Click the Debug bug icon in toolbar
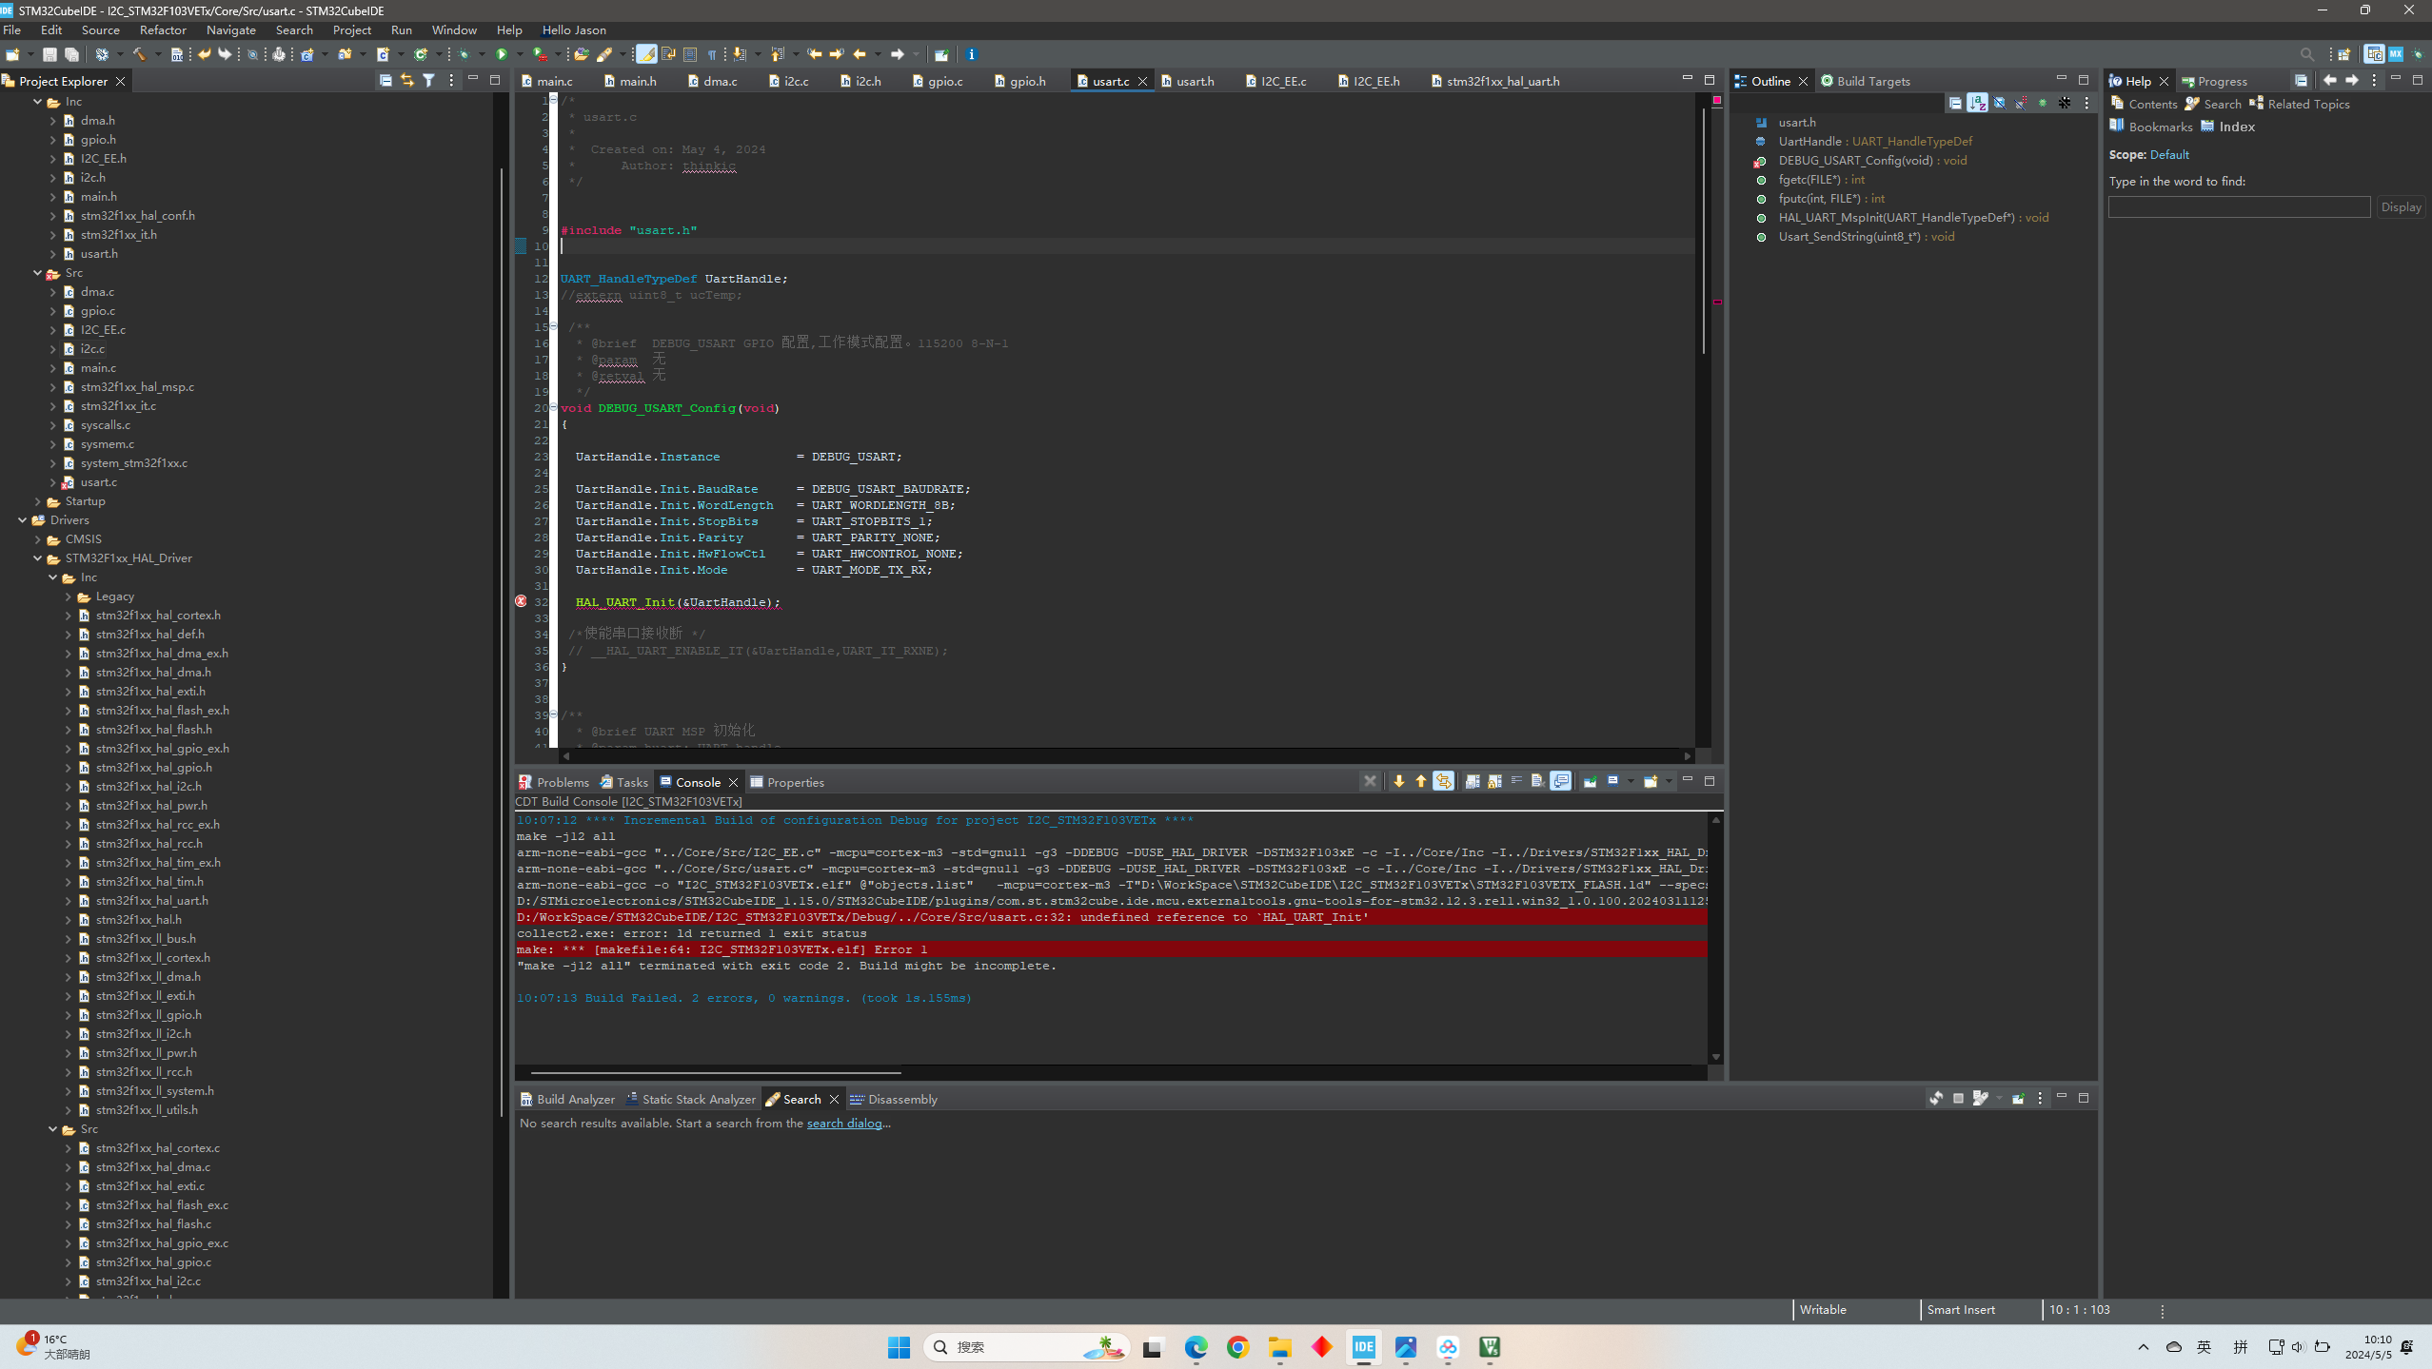This screenshot has height=1369, width=2432. point(464,54)
